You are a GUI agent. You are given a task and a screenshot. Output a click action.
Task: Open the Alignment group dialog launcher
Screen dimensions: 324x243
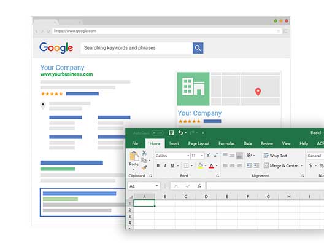[x=303, y=176]
